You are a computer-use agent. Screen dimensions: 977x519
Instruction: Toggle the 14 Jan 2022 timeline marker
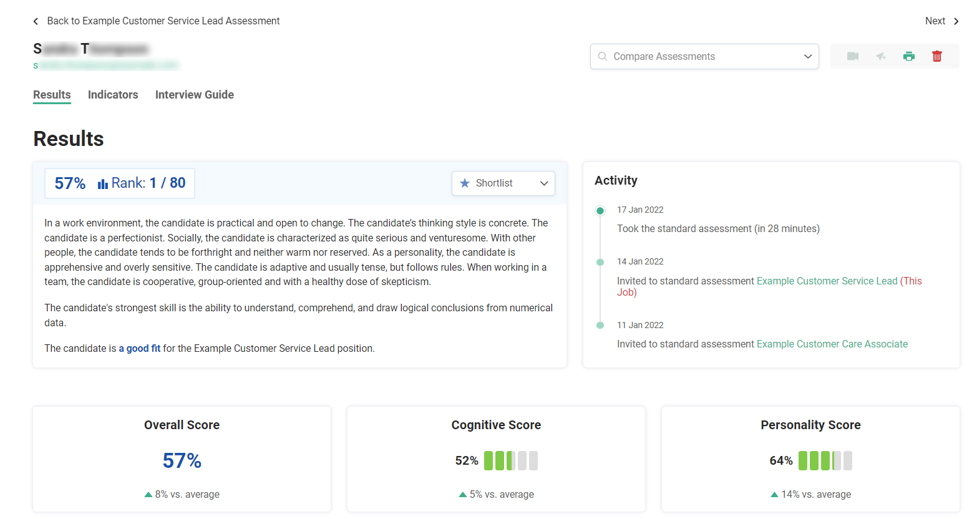click(600, 262)
